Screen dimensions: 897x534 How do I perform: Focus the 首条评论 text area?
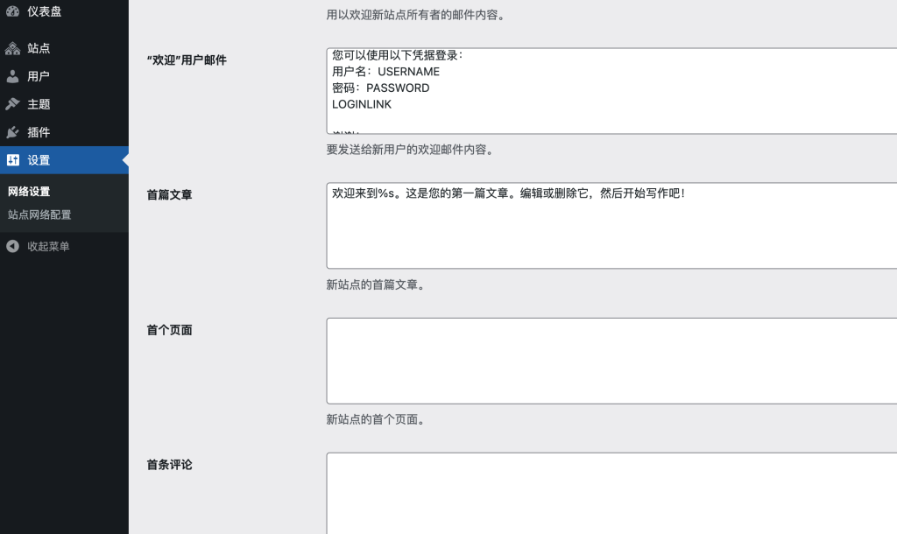[611, 493]
